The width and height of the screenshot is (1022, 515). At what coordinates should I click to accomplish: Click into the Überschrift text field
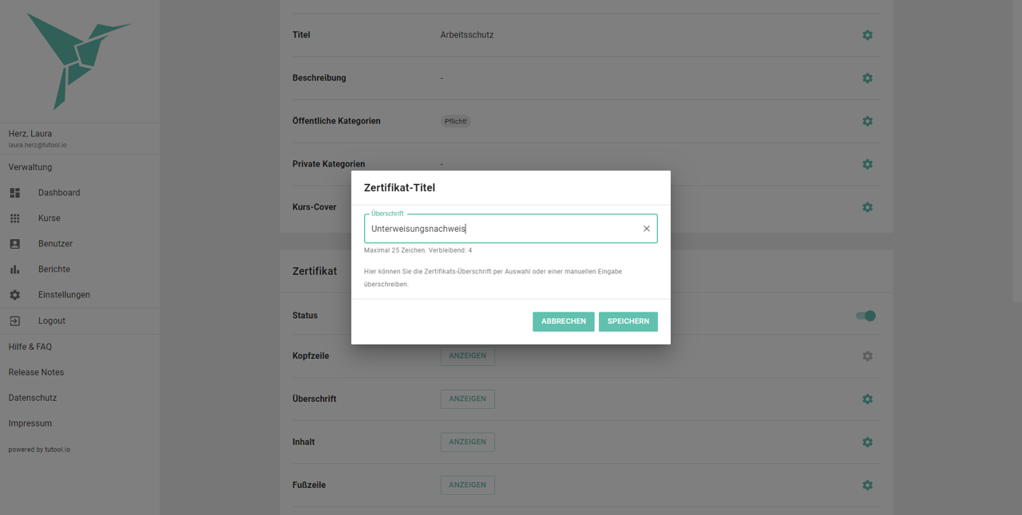point(503,229)
